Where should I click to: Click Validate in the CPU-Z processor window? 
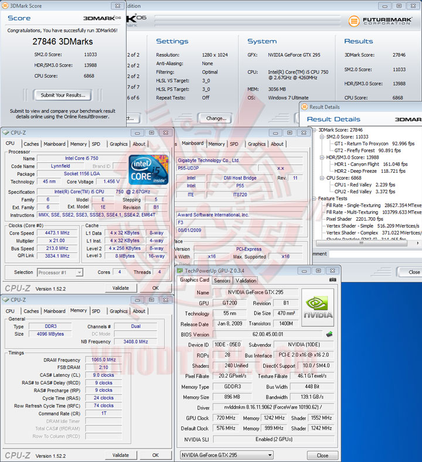(x=121, y=288)
